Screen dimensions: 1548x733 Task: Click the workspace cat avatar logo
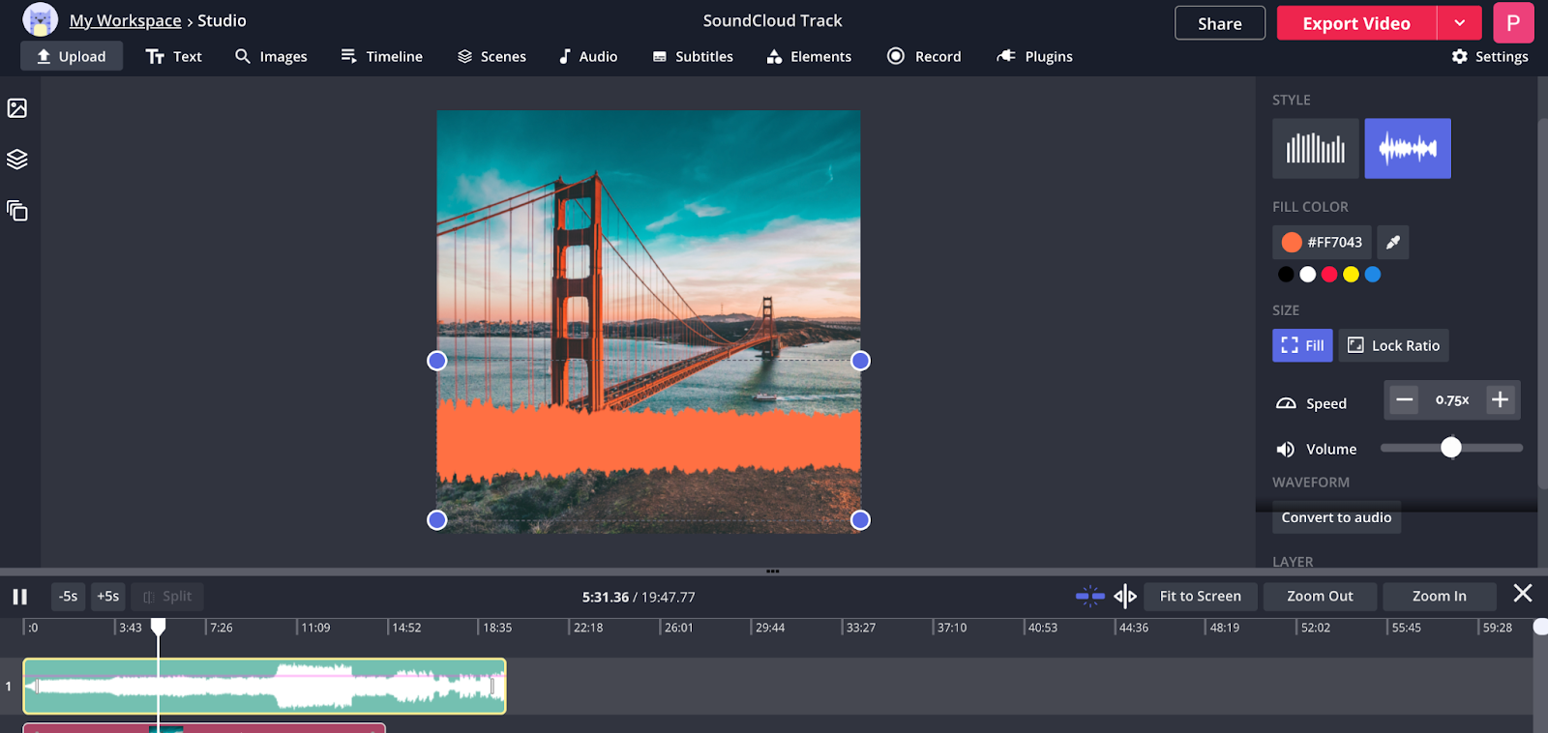[x=40, y=20]
